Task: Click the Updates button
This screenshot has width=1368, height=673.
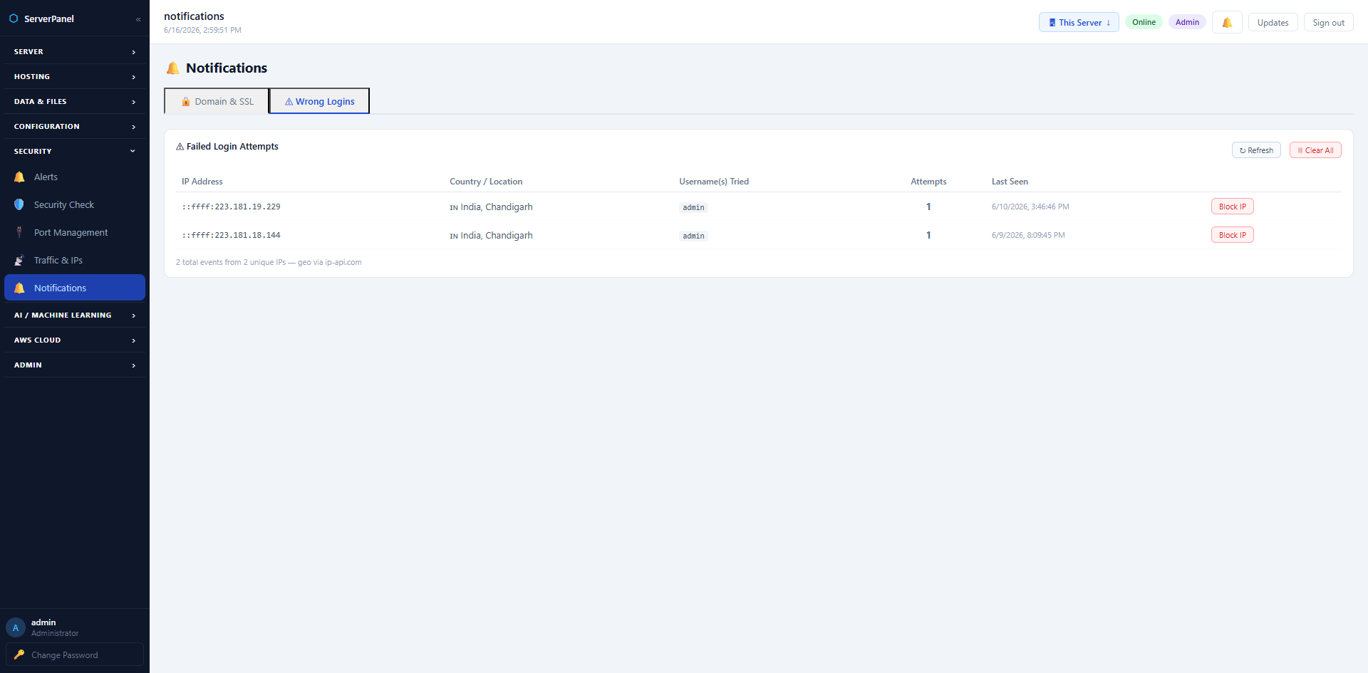Action: click(1273, 23)
